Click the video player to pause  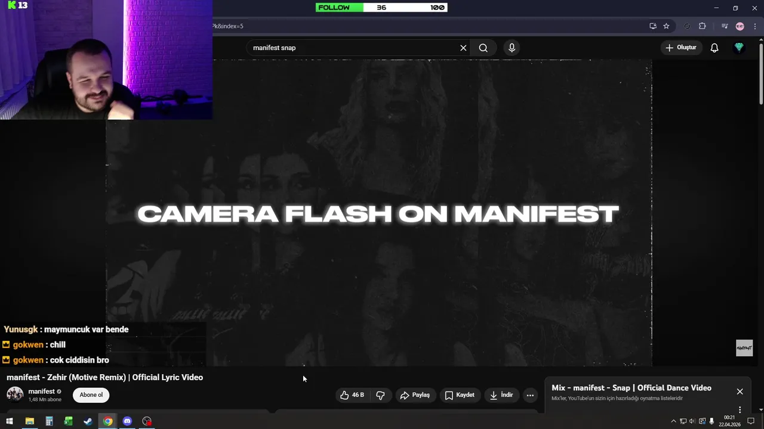[x=378, y=213]
